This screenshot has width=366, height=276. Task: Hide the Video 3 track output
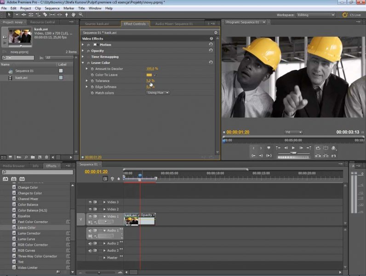[90, 202]
